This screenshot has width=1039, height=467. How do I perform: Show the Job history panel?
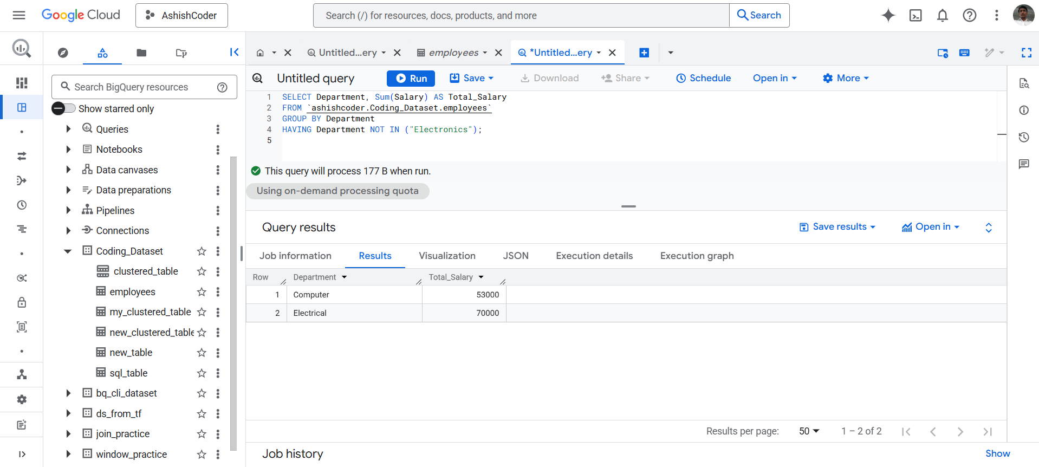997,454
